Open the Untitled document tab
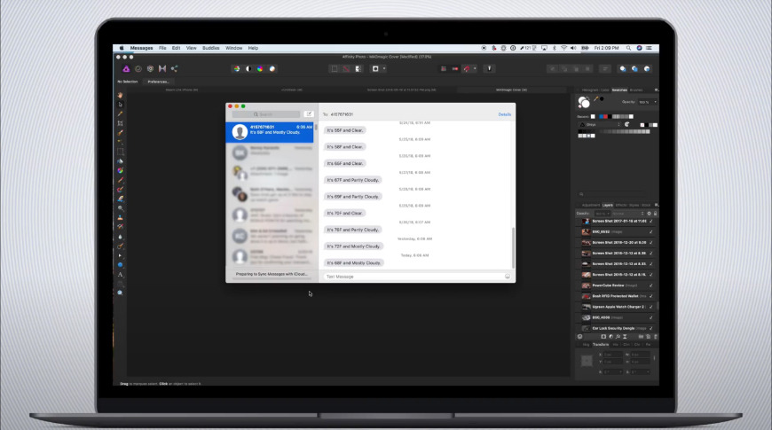 pyautogui.click(x=291, y=90)
